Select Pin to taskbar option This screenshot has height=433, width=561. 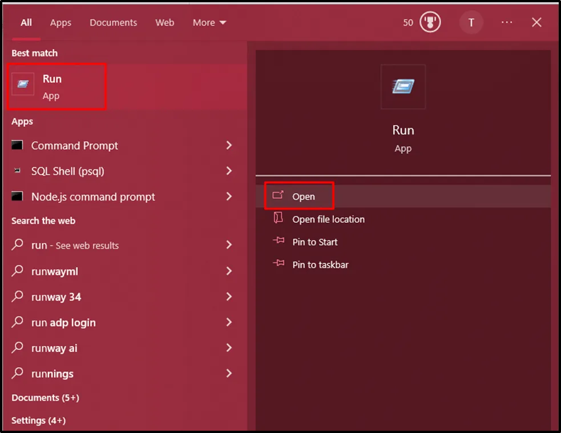tap(320, 265)
